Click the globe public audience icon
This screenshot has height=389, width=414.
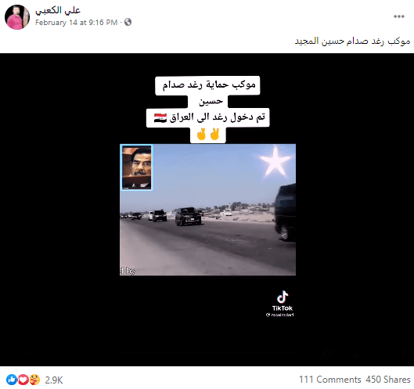128,22
